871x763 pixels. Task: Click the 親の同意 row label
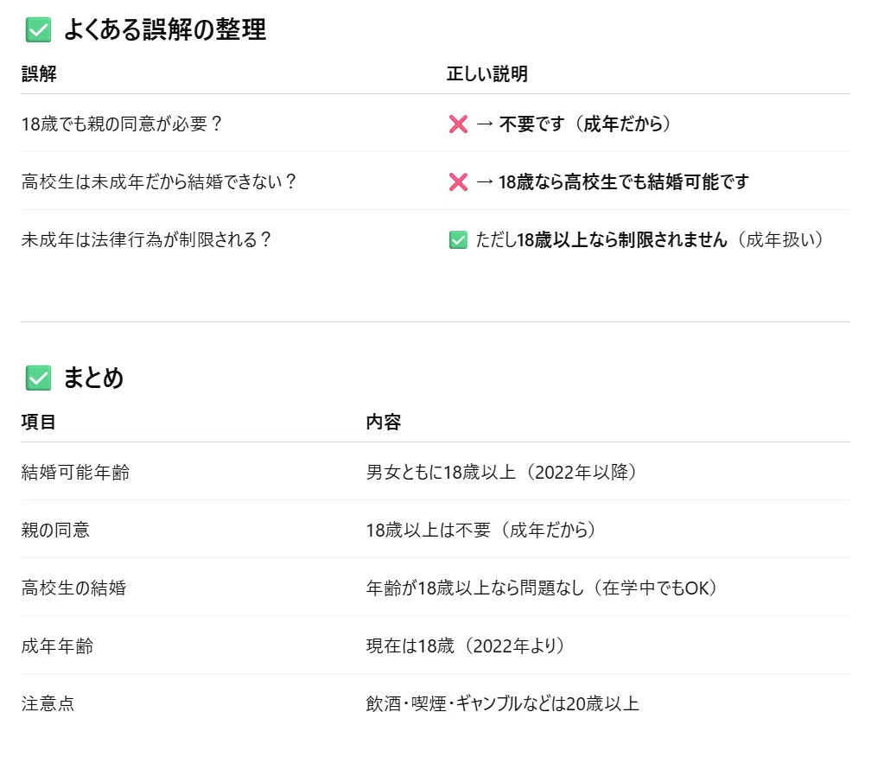(55, 530)
